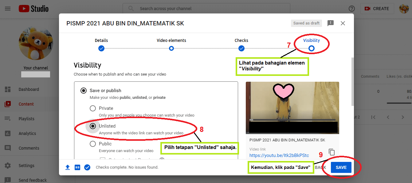Select the Unlisted radio option
Screen dimensions: 412x183
pyautogui.click(x=93, y=126)
